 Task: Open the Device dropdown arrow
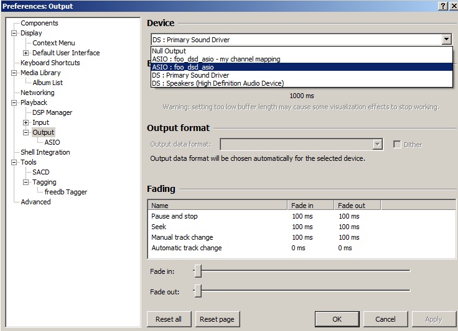446,39
